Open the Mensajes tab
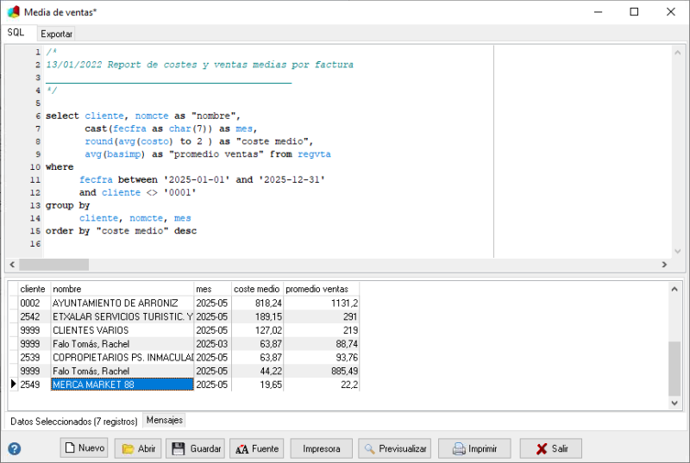 point(165,420)
